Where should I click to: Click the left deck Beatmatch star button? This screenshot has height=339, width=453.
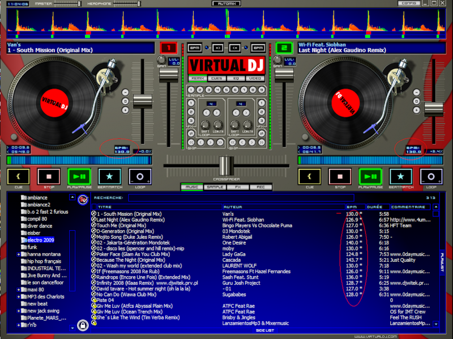(109, 177)
